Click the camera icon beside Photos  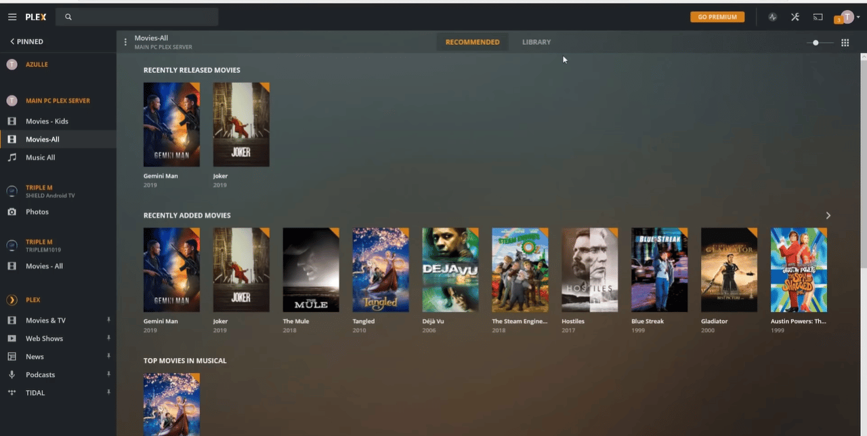point(12,212)
